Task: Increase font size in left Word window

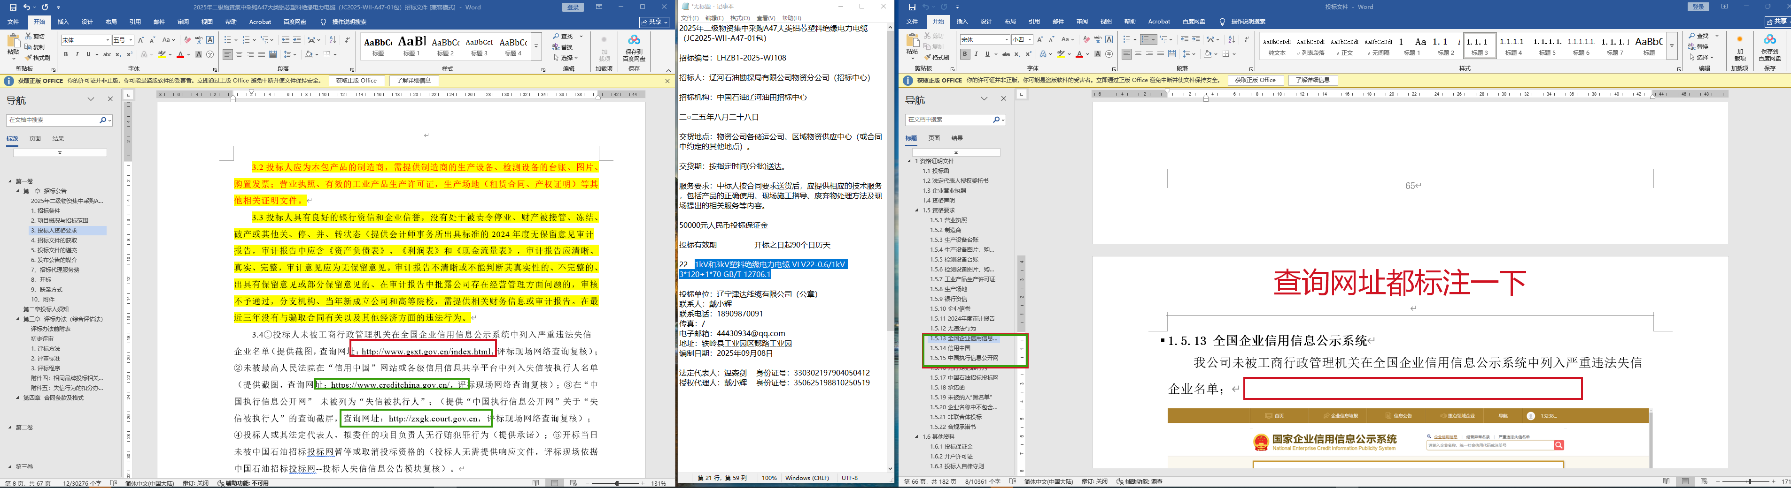Action: (141, 40)
